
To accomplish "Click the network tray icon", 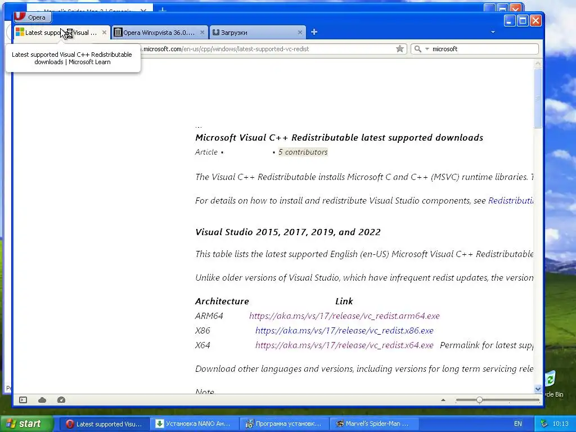I will (x=544, y=424).
